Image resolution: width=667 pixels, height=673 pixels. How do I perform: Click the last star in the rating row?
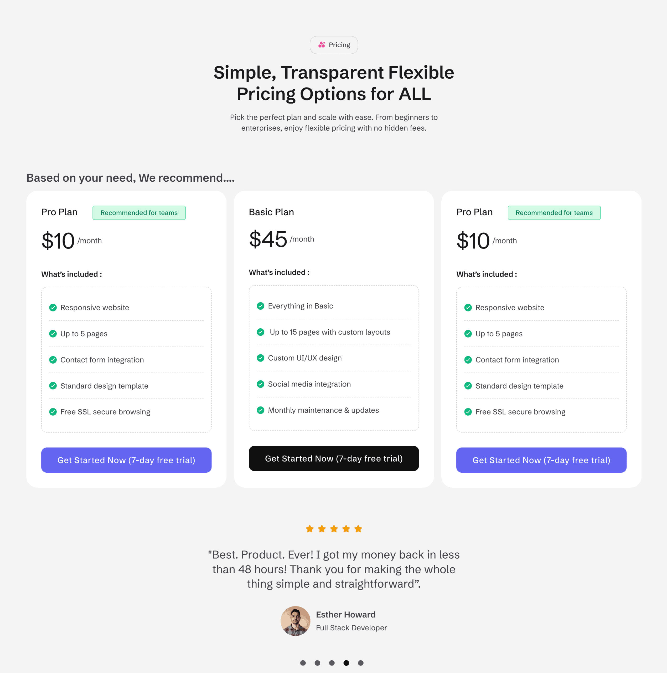click(x=358, y=528)
